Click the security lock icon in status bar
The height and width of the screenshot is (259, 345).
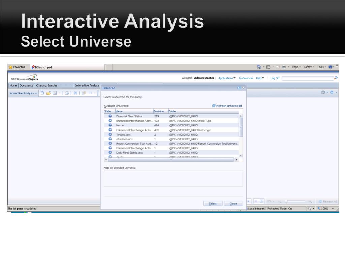pos(309,208)
